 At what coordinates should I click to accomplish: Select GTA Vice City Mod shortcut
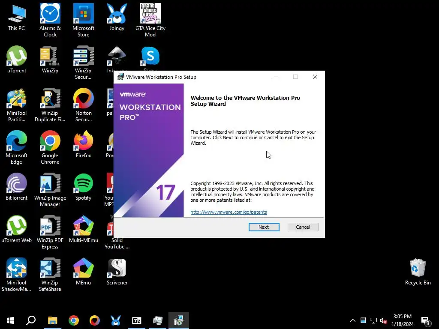point(150,20)
